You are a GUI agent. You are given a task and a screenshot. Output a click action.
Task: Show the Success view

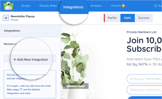click(144, 18)
